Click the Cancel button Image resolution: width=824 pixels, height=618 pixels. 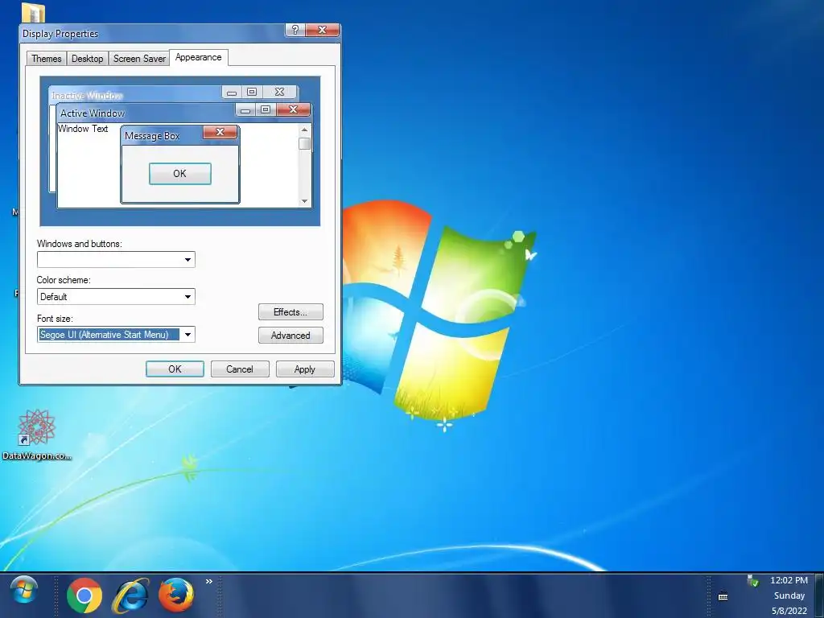[240, 369]
